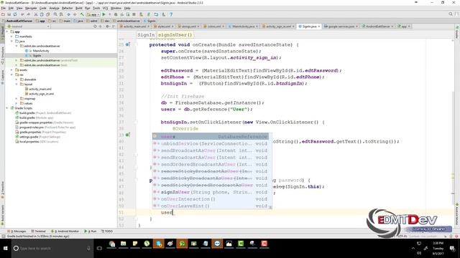
Task: Click the Open folder toolbar icon
Action: (3, 14)
